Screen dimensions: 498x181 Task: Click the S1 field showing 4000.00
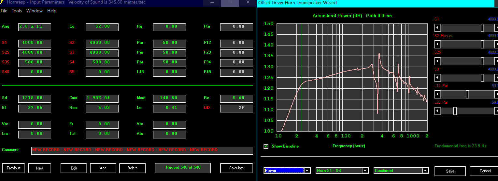35,43
